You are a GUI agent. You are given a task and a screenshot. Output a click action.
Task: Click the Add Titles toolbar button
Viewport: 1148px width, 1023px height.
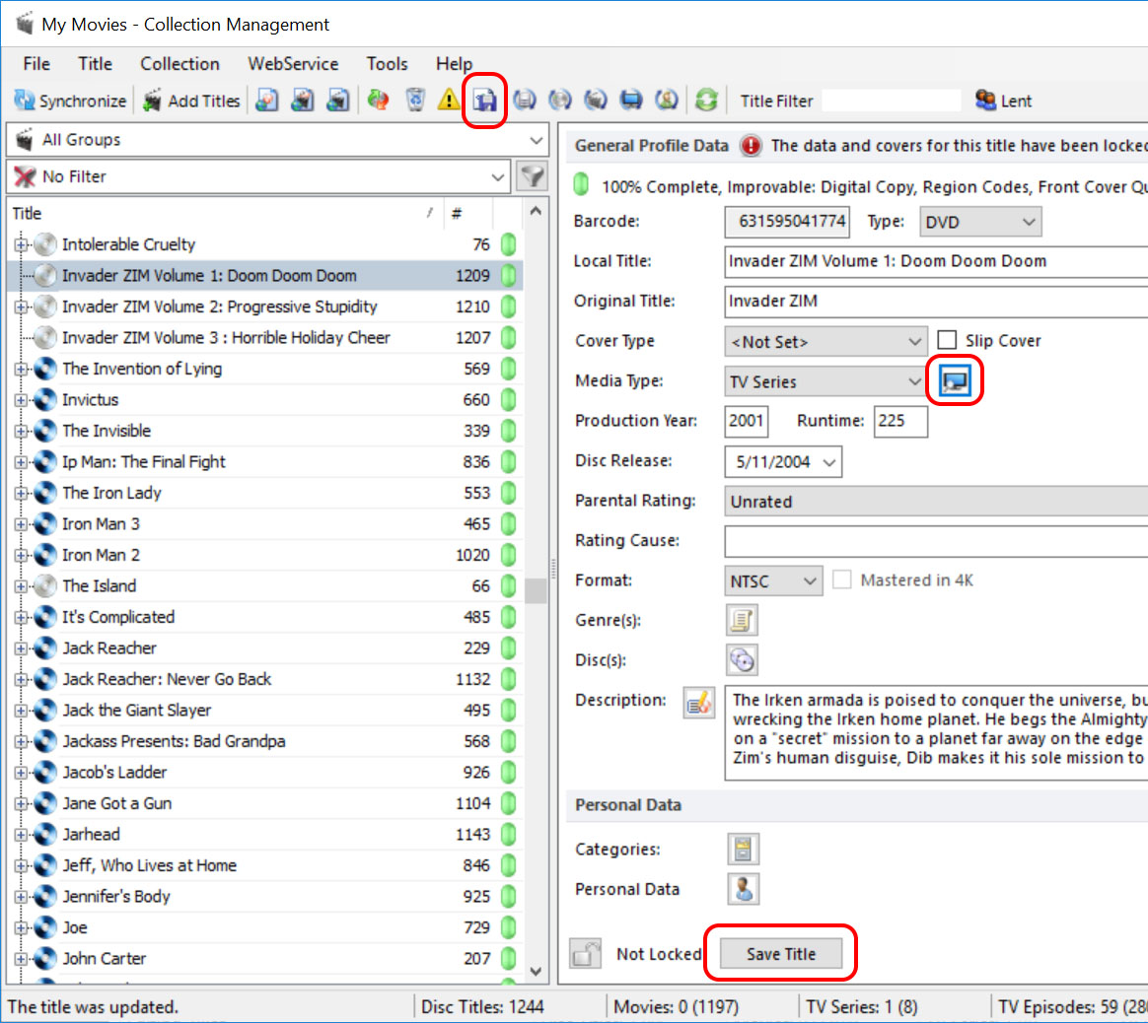point(192,101)
